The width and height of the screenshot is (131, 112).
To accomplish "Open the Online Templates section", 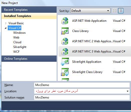I will tap(29, 59).
